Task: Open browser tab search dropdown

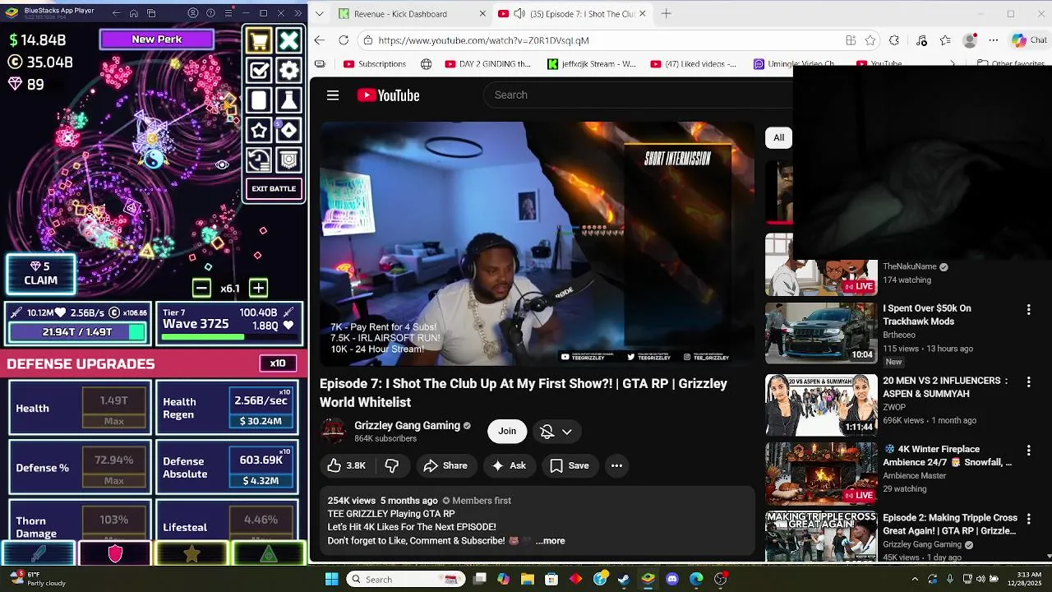Action: coord(320,13)
